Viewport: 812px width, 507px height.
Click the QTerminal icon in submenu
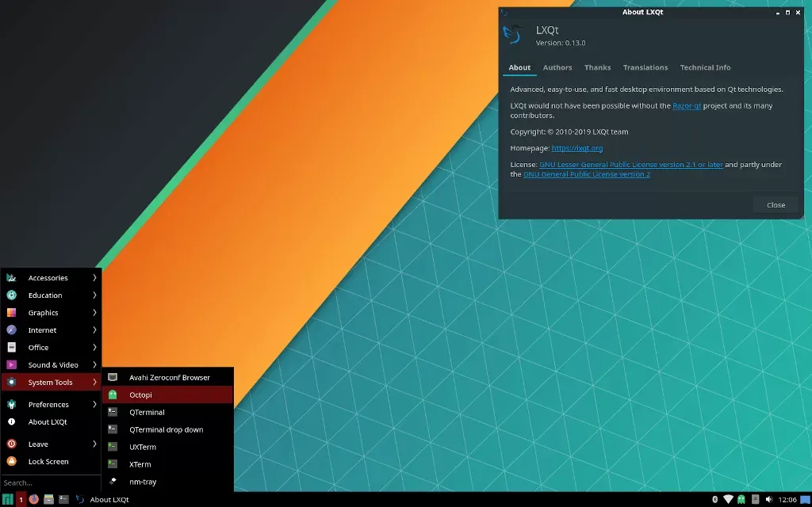[x=113, y=412]
